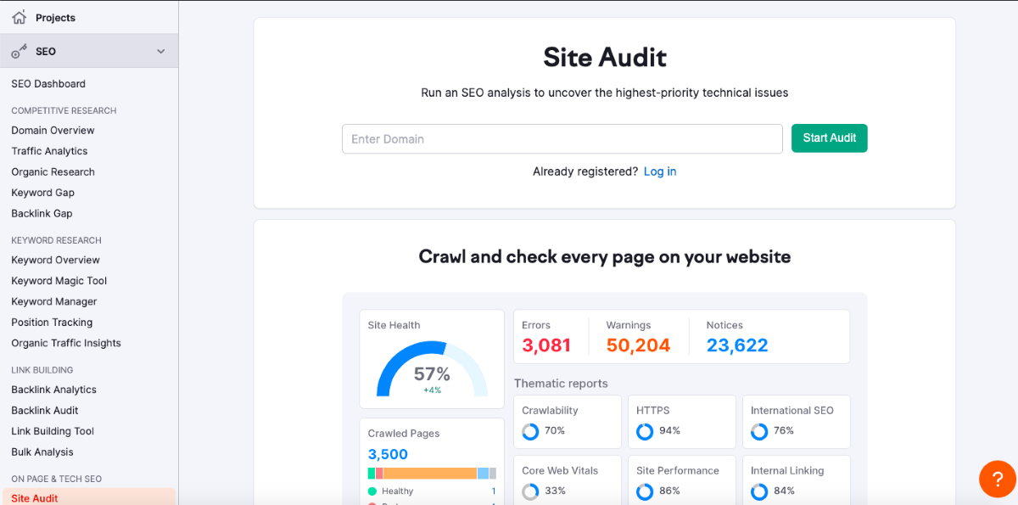Go to Traffic Analytics
Viewport: 1018px width, 505px height.
tap(49, 151)
